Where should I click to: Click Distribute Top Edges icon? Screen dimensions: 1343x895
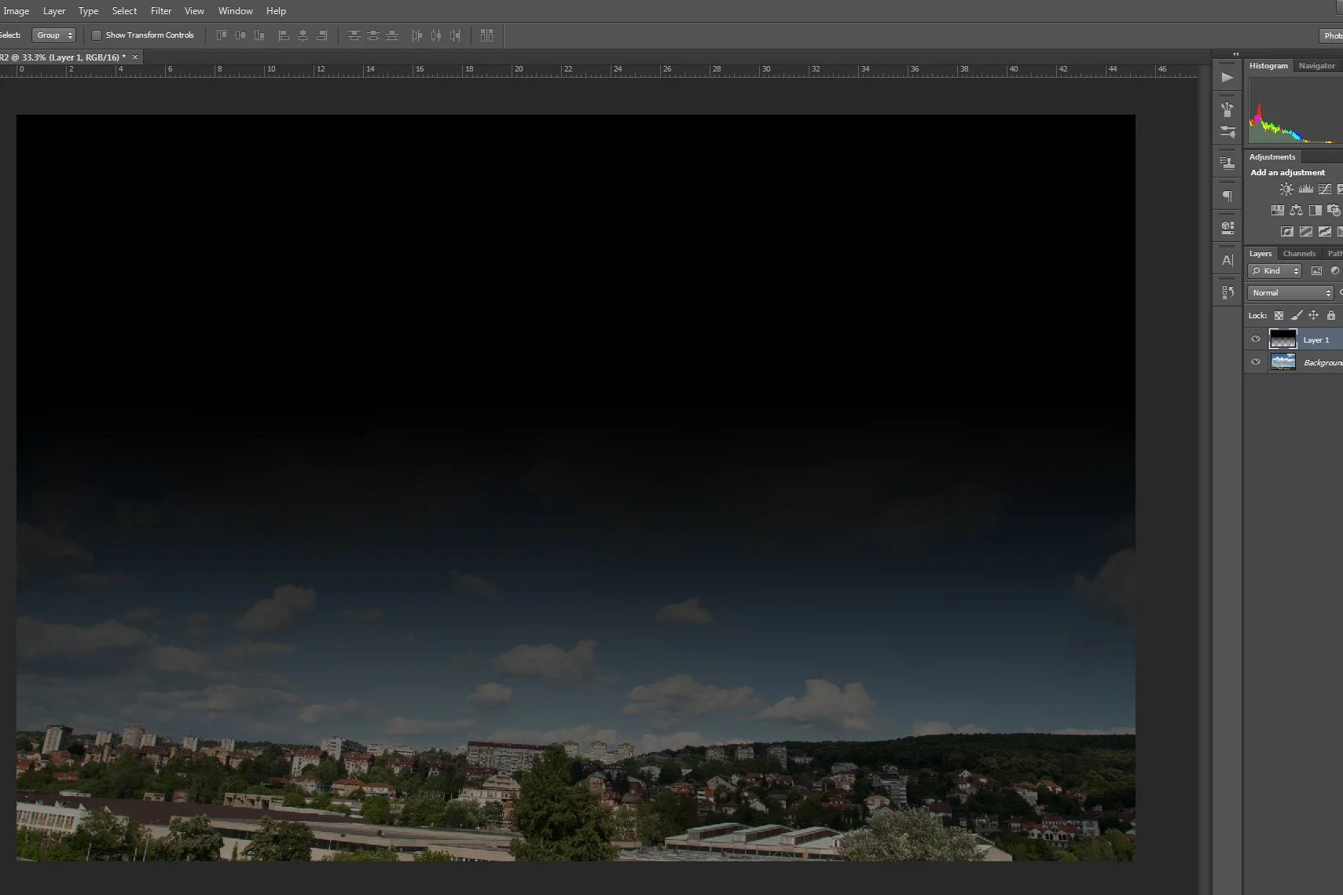(x=354, y=35)
